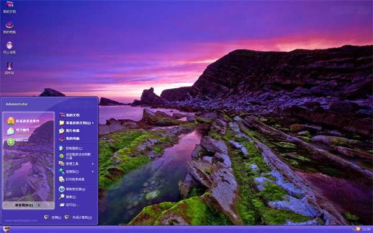
Task: Open the All Programs list
Action: click(29, 205)
